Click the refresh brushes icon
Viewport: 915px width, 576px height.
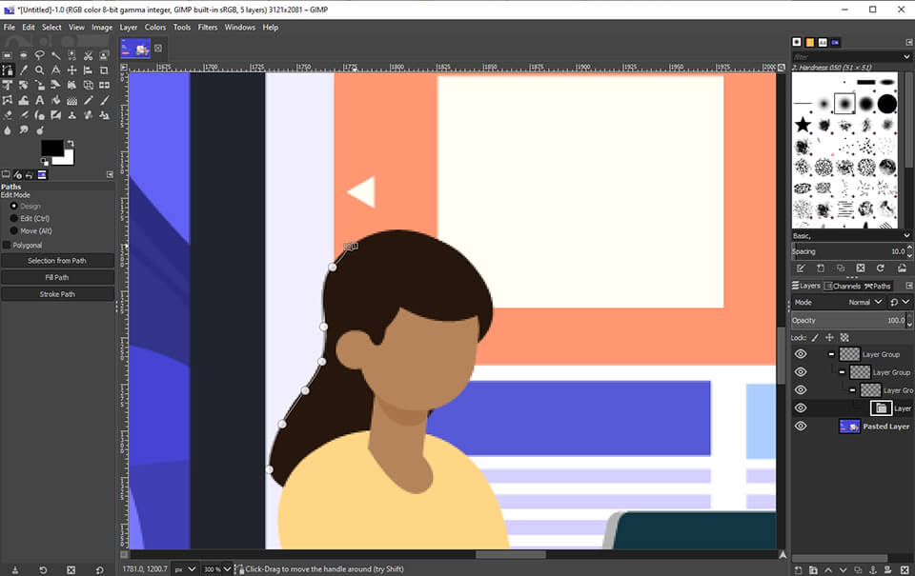point(881,268)
